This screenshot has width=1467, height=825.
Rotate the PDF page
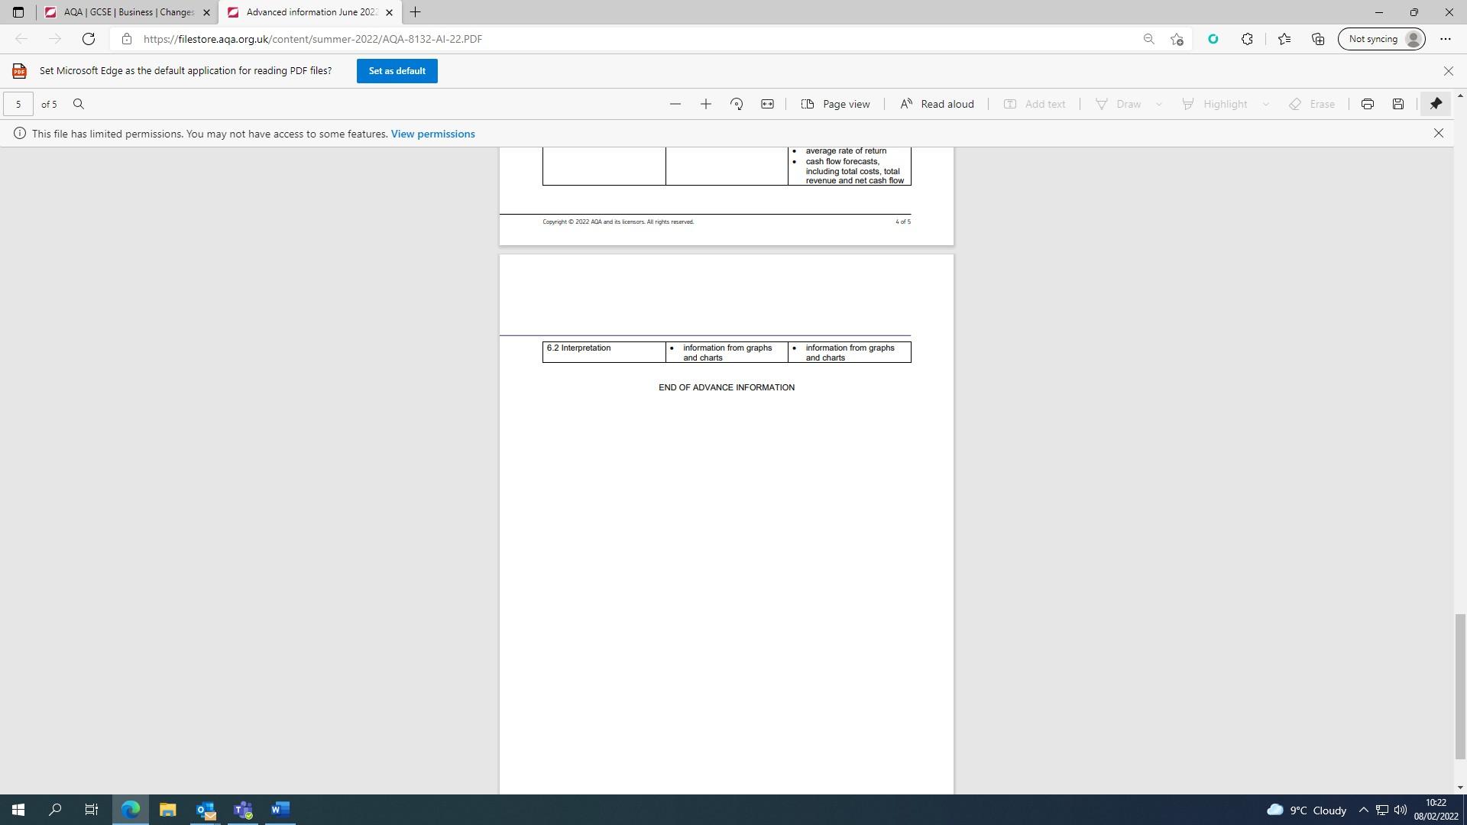click(x=737, y=104)
